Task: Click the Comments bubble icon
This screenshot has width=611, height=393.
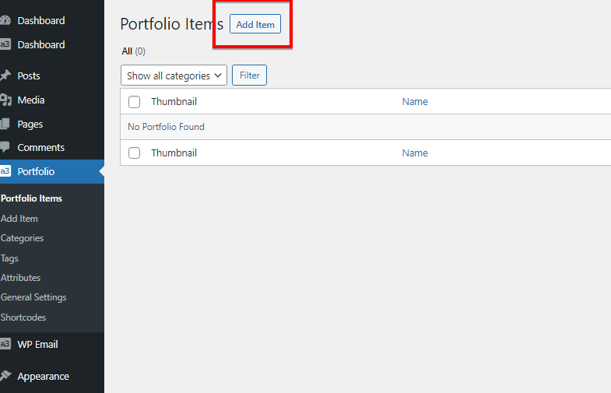Action: 5,147
